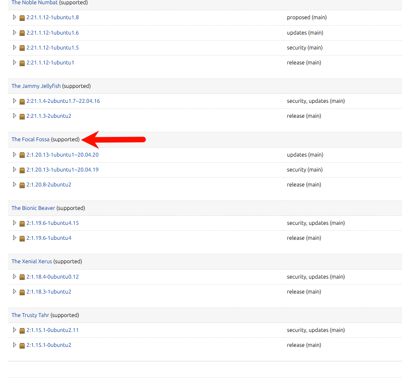The width and height of the screenshot is (402, 381).
Task: Expand the 2:21.1.12-1ubuntu1.8 row triangle
Action: [14, 17]
